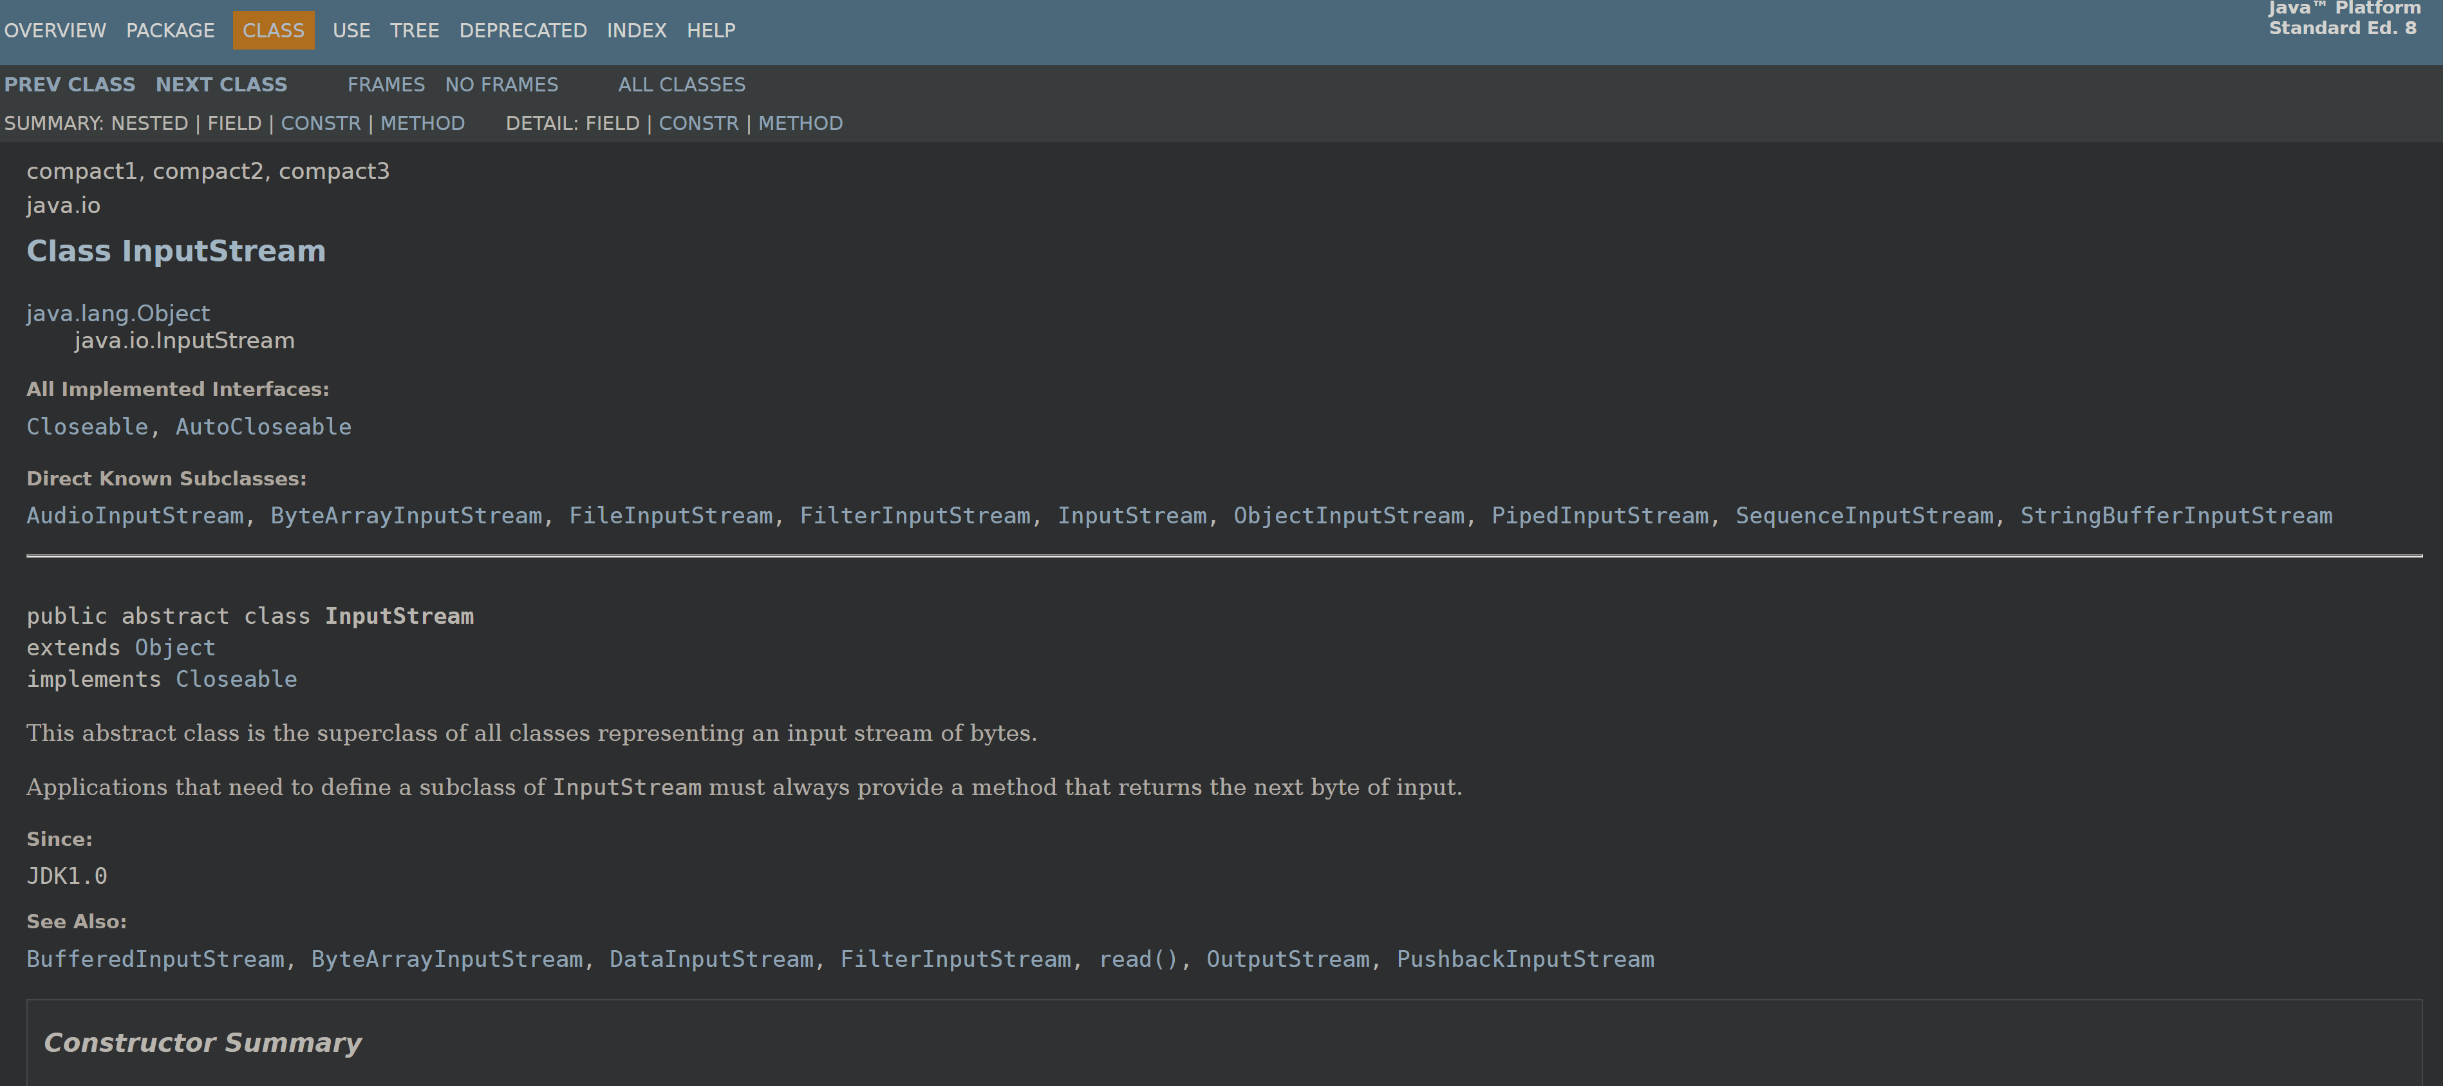Open the ObjectInputStream subclass link
Screen dimensions: 2443x1086
pyautogui.click(x=1349, y=516)
